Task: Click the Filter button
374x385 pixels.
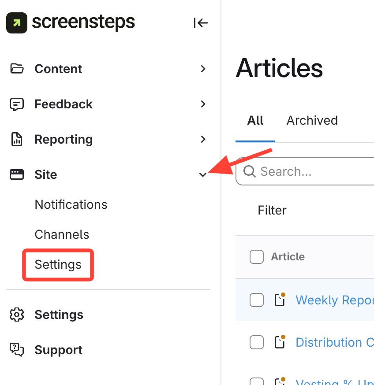Action: point(272,211)
